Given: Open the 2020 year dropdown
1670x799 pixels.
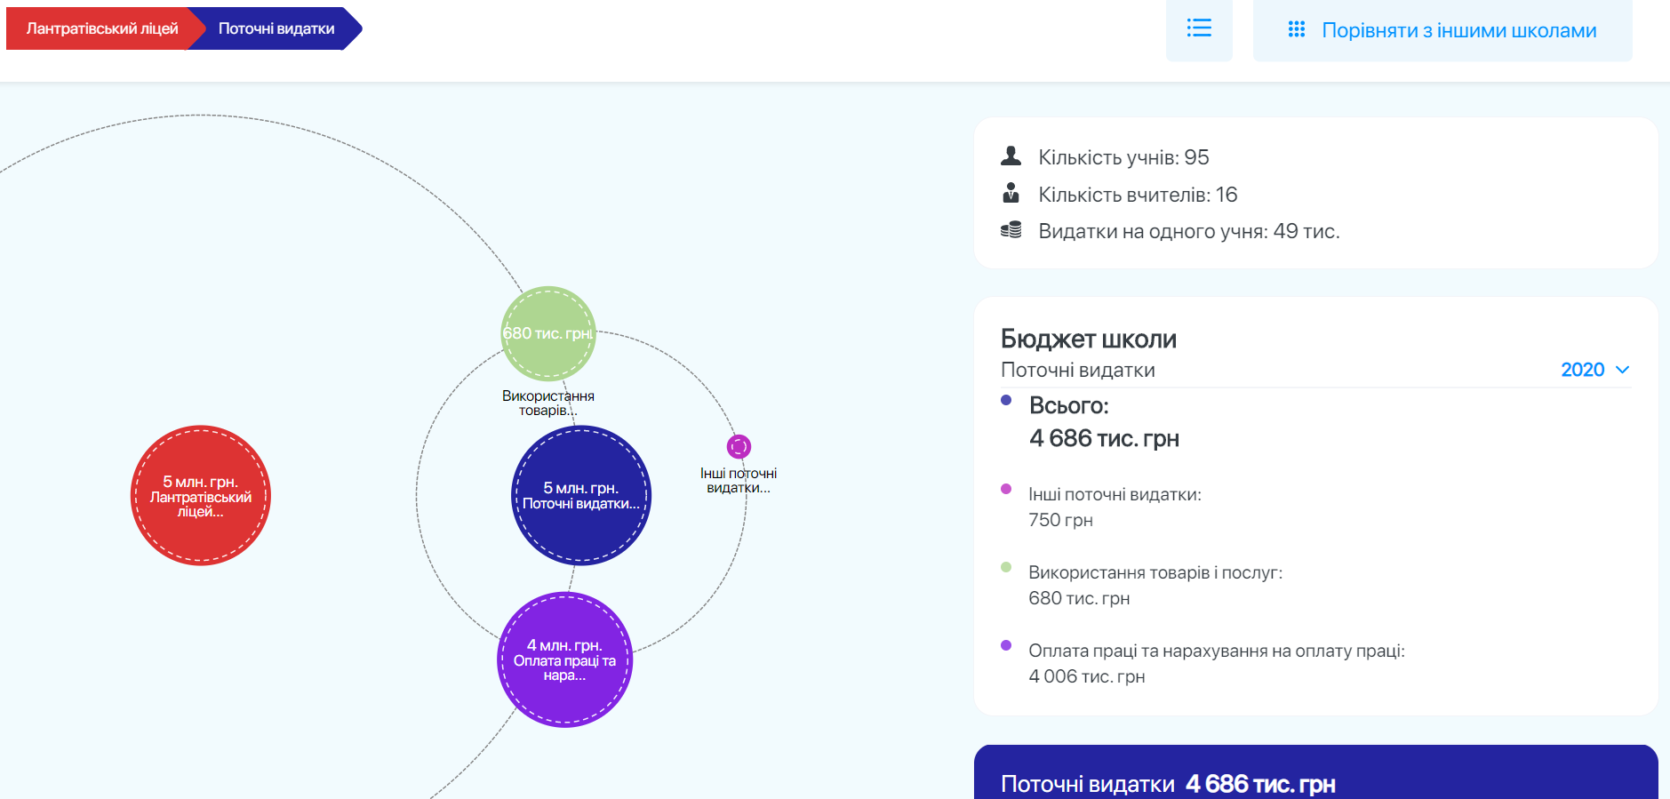Looking at the screenshot, I should 1595,370.
